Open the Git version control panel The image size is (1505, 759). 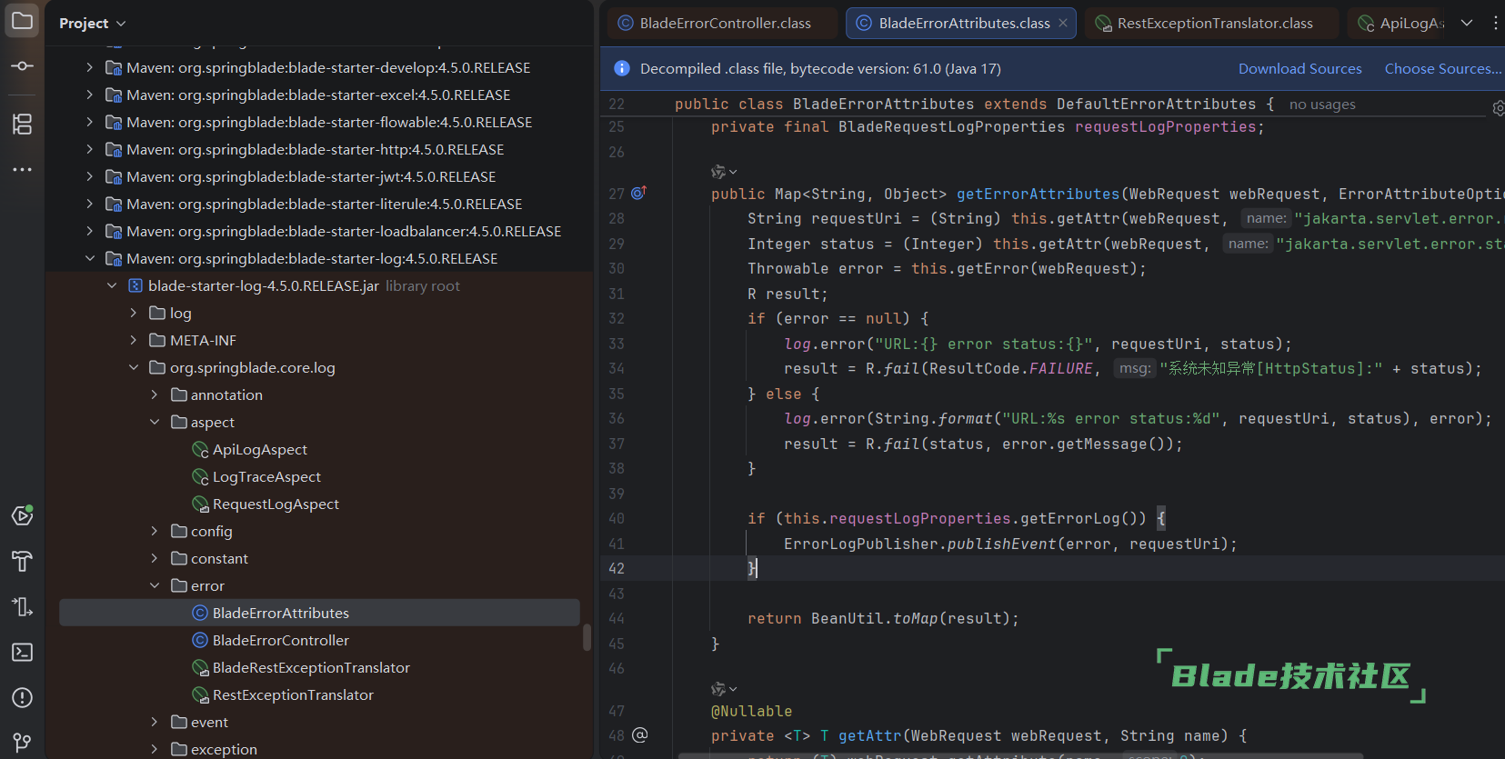click(22, 743)
